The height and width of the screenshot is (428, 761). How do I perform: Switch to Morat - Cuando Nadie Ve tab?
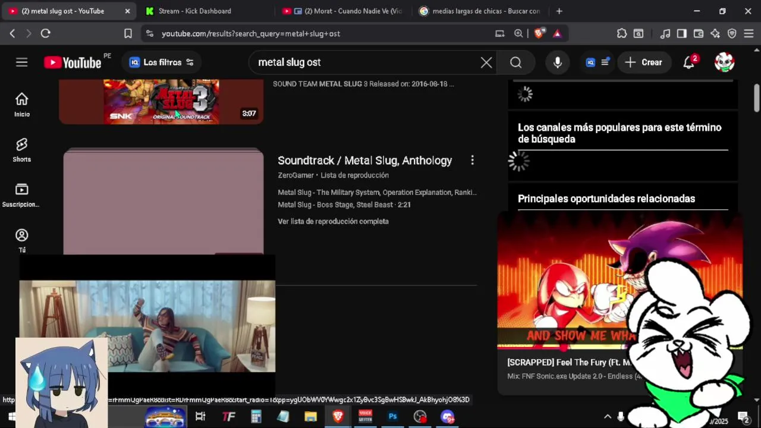click(x=343, y=11)
